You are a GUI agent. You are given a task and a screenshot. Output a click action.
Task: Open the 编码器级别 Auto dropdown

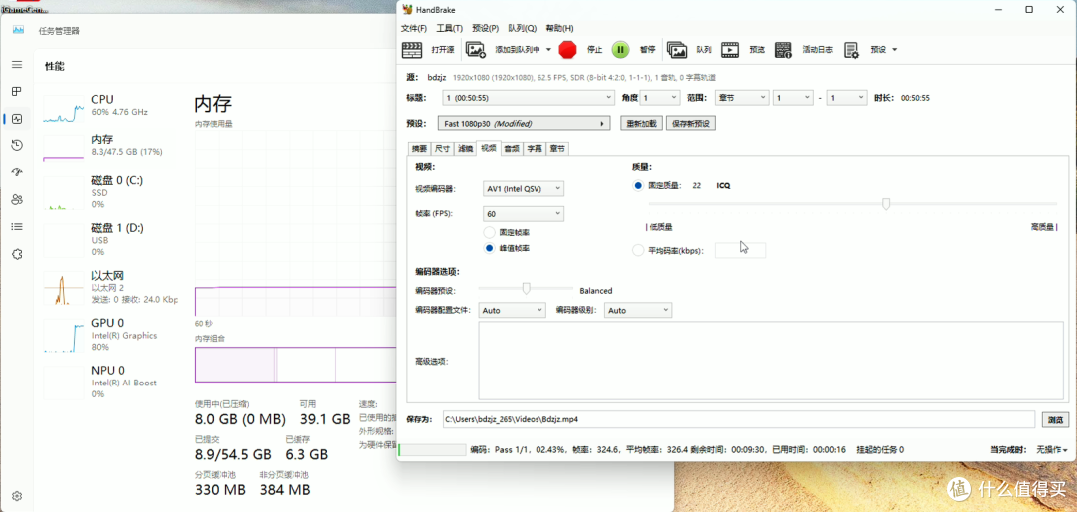click(x=638, y=310)
